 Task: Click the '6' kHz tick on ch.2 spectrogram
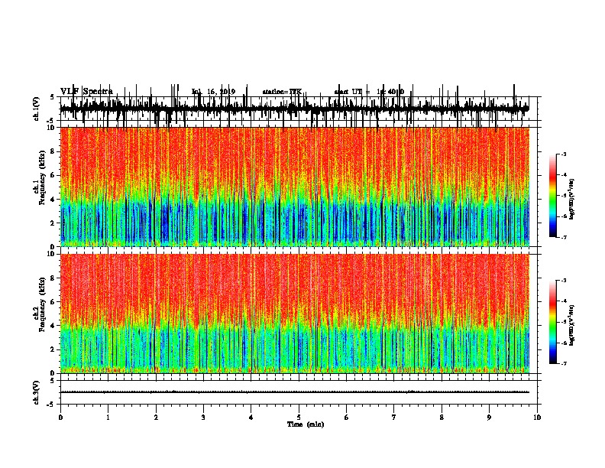53,302
